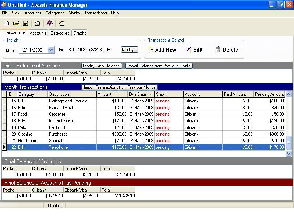This screenshot has height=221, width=294.
Task: Delete the selected transaction
Action: [227, 50]
